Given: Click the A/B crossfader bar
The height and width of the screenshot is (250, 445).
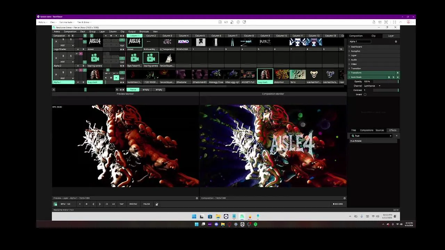Looking at the screenshot, I should coord(85,90).
